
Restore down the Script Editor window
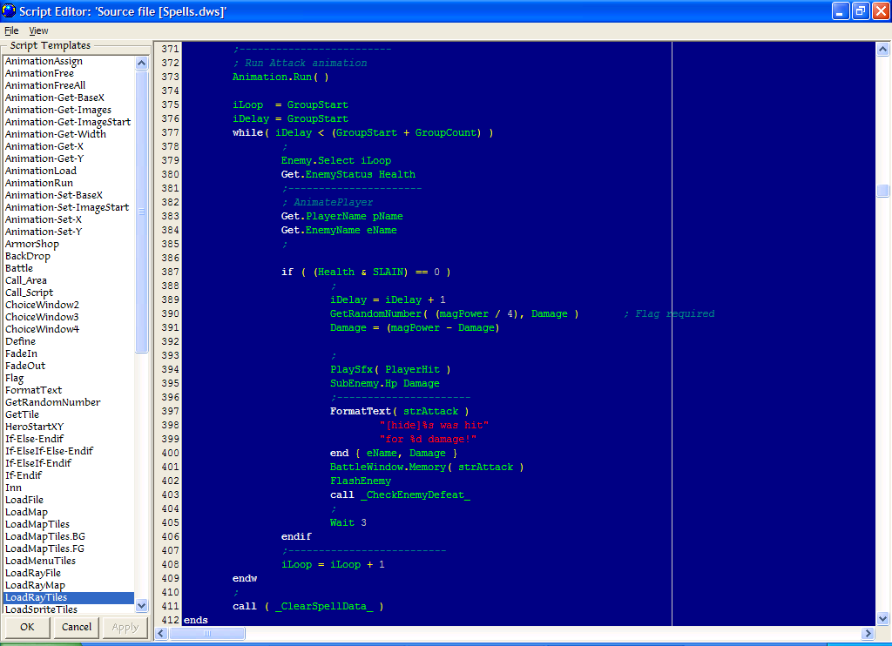[860, 10]
